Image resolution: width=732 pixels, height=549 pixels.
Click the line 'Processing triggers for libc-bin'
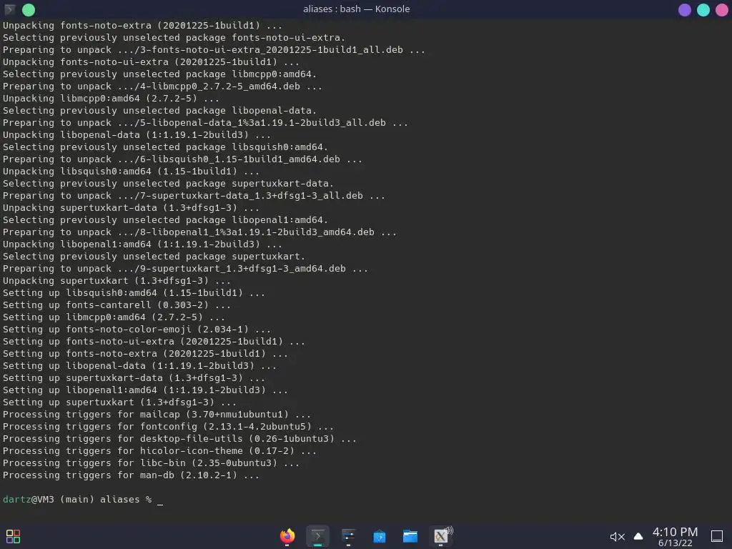tap(151, 463)
